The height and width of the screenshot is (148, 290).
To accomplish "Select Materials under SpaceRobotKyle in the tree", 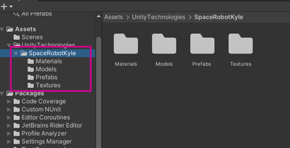I will click(x=48, y=61).
